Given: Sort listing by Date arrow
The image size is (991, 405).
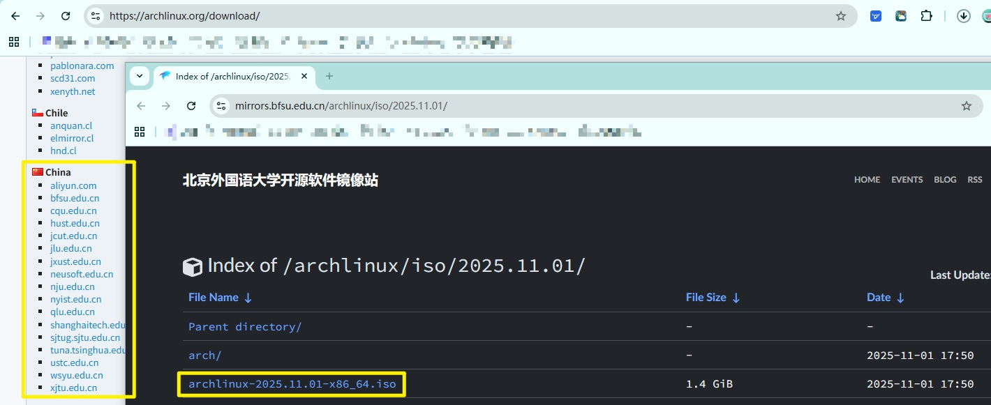Looking at the screenshot, I should coord(901,297).
